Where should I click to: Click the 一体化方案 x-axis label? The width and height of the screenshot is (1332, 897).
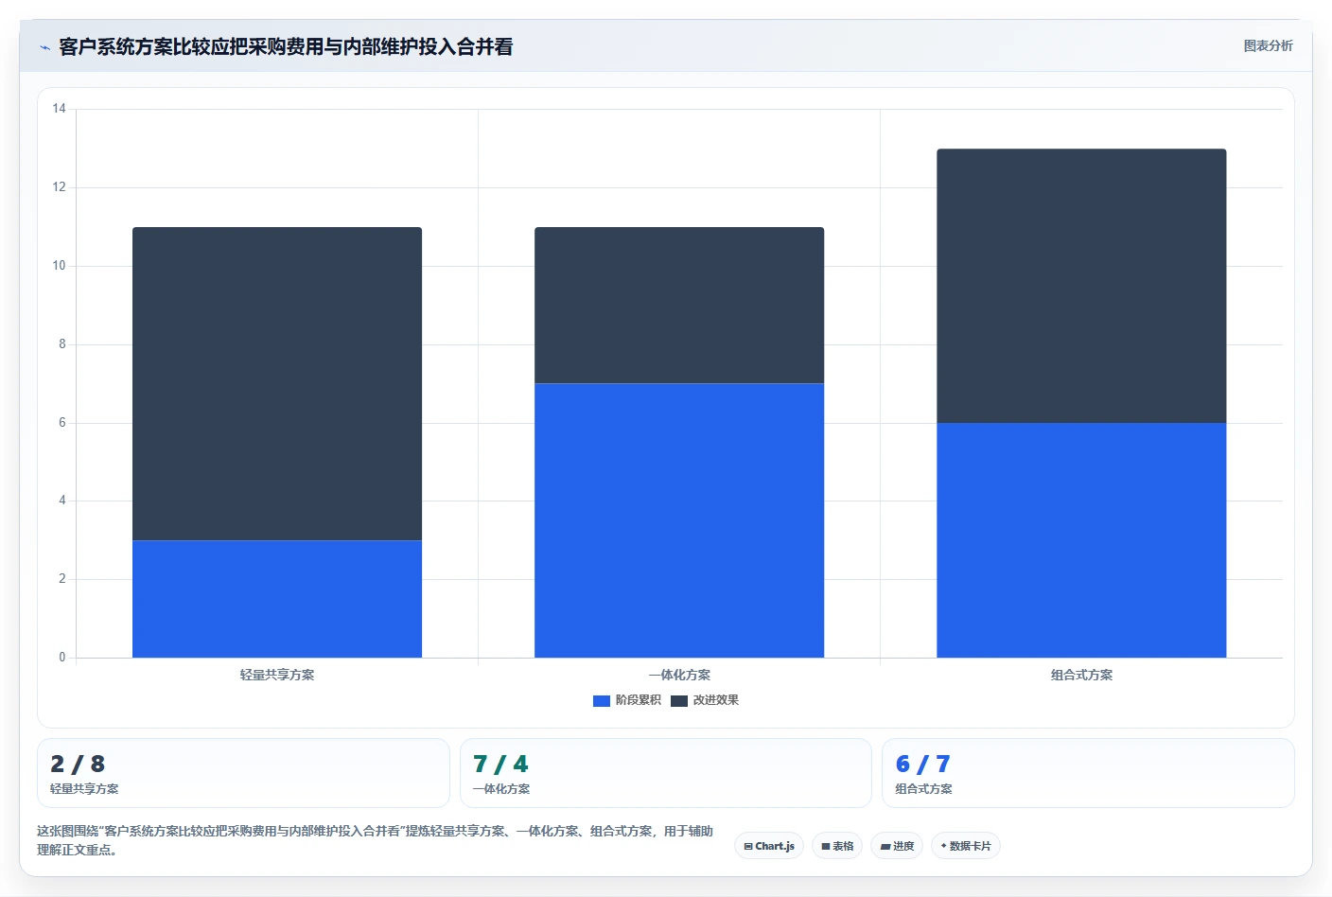pos(679,675)
